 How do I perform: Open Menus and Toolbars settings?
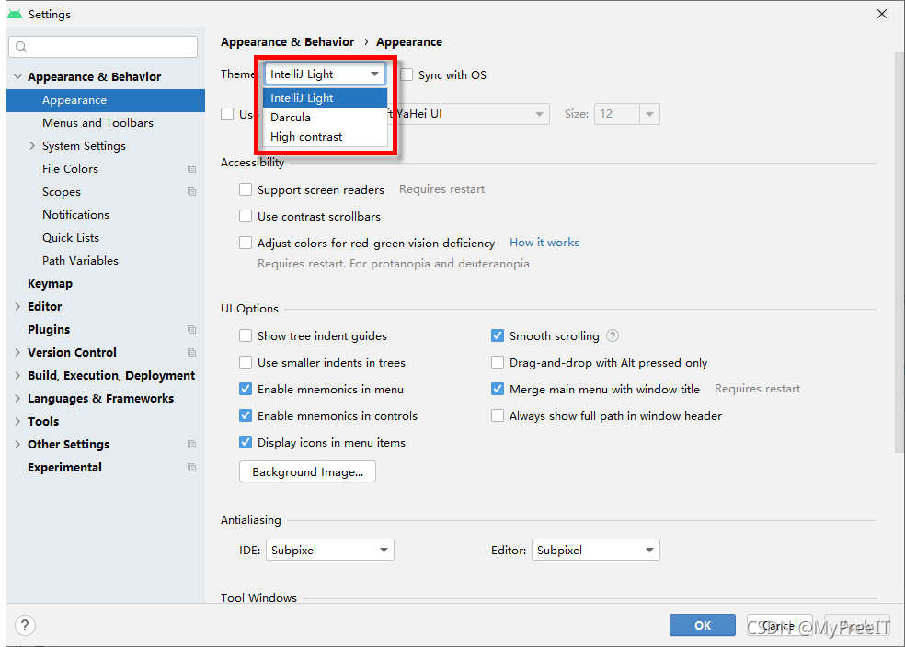[97, 123]
